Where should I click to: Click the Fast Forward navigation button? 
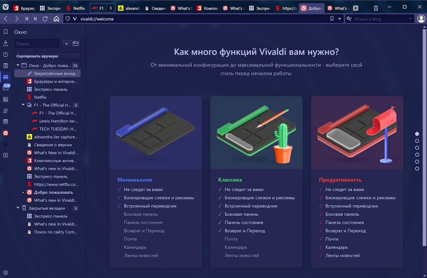pos(35,19)
